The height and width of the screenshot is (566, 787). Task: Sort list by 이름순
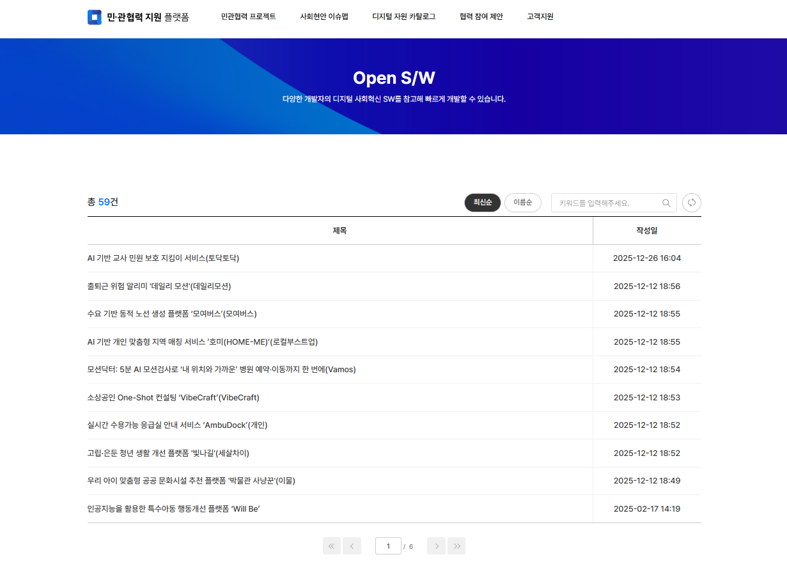[x=522, y=203]
